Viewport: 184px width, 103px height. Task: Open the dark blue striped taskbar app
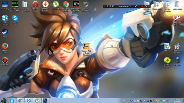click(x=45, y=100)
